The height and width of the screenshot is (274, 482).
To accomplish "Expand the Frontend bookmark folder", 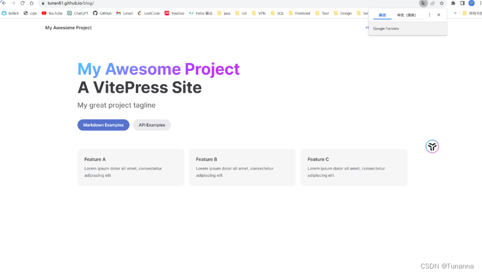I will tap(300, 13).
